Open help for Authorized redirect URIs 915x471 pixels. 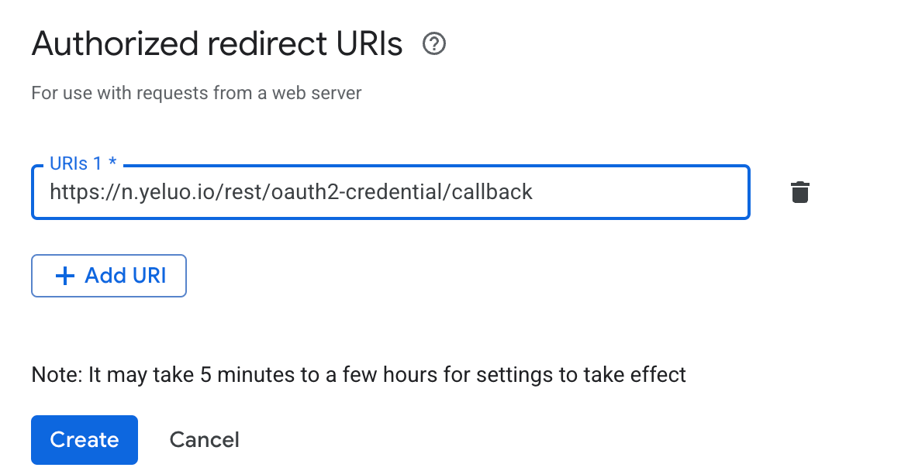(434, 45)
